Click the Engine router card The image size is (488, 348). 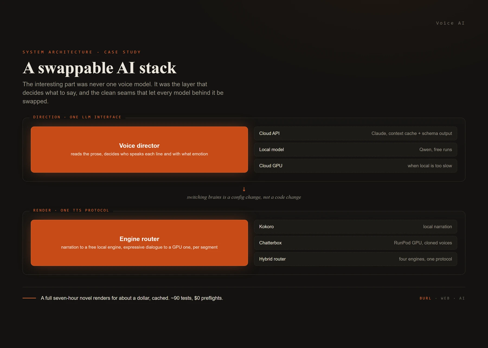pos(139,243)
